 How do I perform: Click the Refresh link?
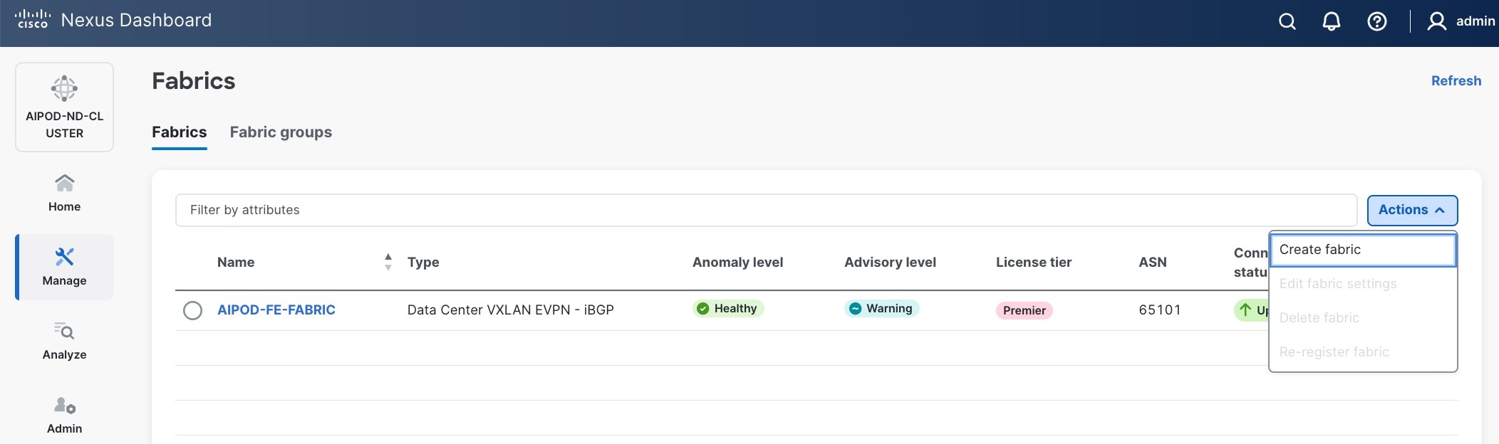pyautogui.click(x=1456, y=81)
